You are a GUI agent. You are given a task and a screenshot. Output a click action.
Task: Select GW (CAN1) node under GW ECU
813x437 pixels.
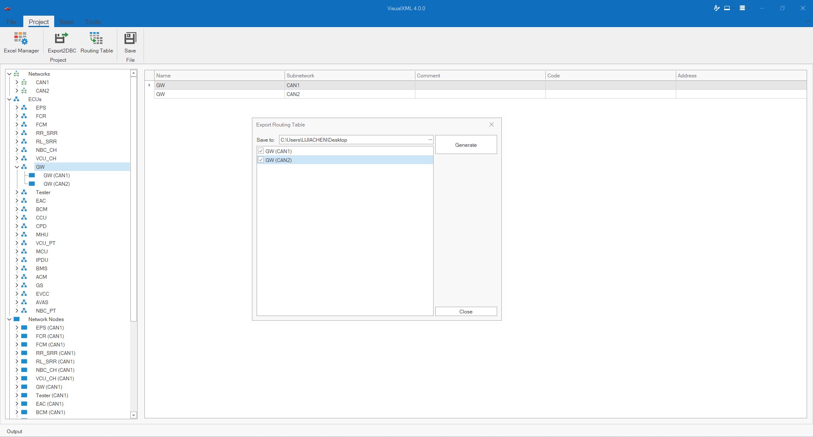[x=56, y=176]
